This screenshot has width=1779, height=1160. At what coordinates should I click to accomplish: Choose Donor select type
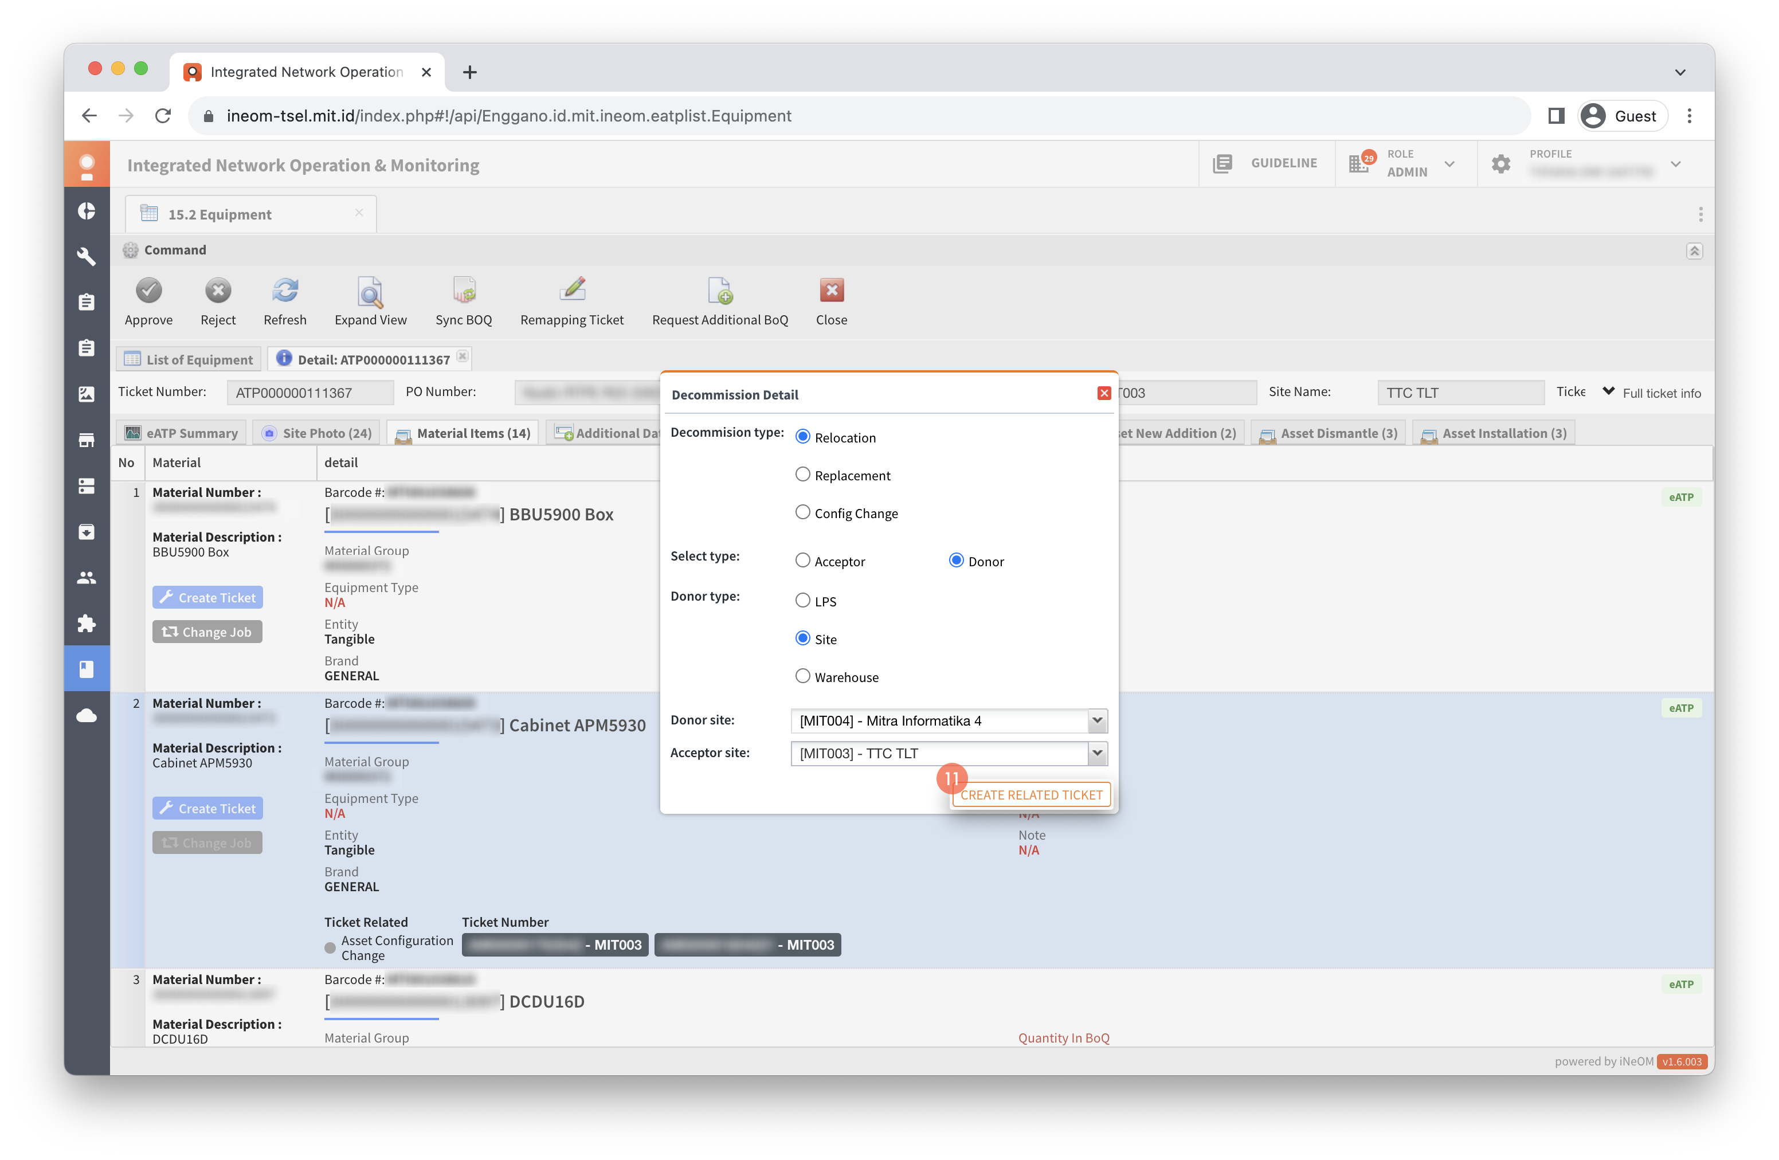point(955,561)
